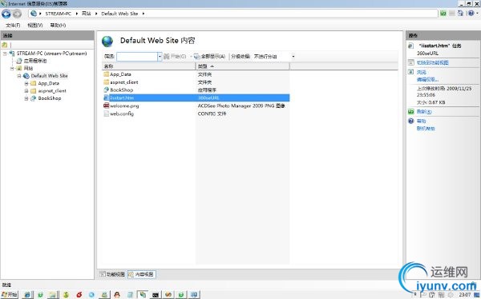Screen dimensions: 481x299
Task: Click the 开始(G) filter go button
Action: click(175, 56)
